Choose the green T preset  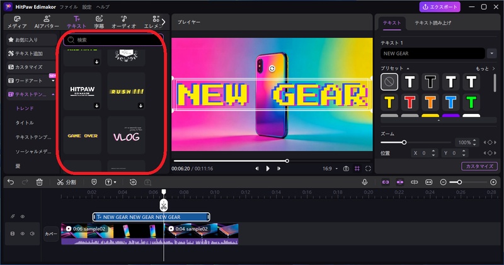[x=471, y=103]
